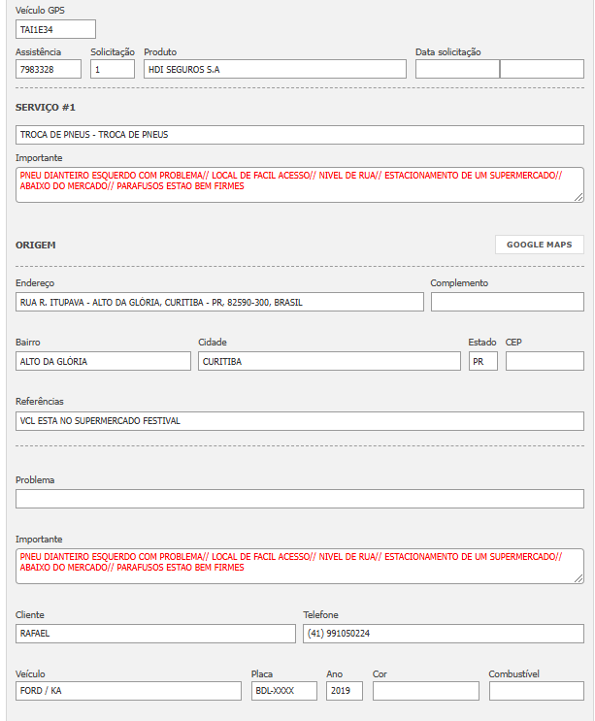Click the Bairro field
The image size is (595, 721).
(103, 361)
